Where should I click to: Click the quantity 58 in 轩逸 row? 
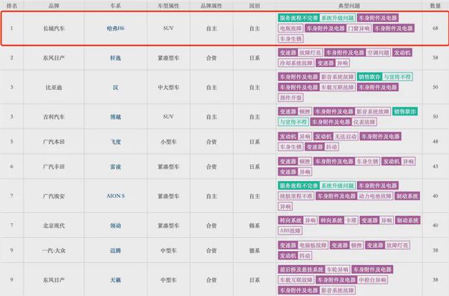[x=435, y=57]
